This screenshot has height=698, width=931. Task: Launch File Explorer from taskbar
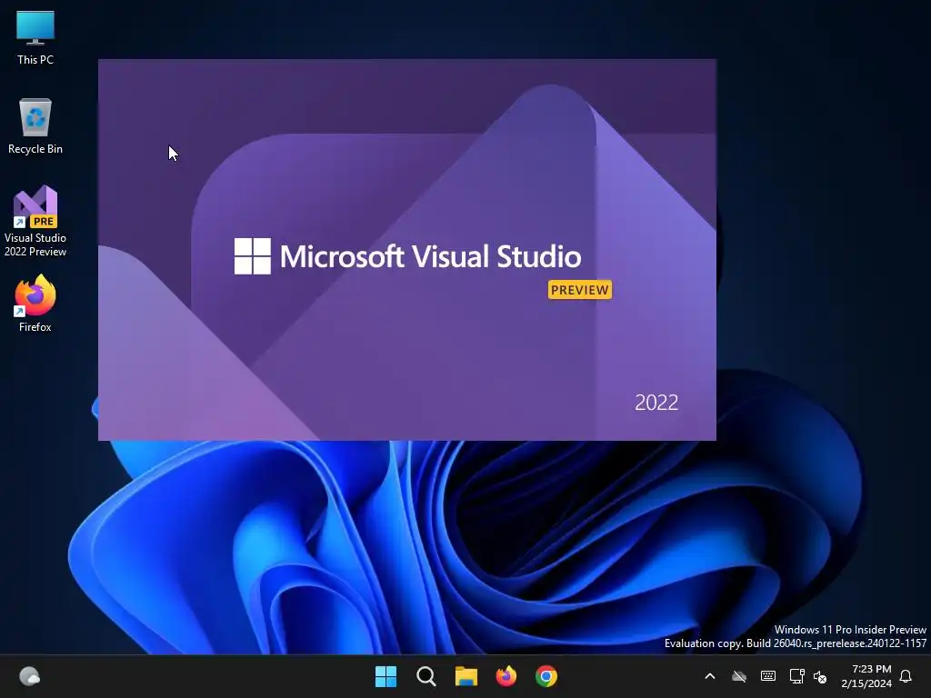tap(466, 676)
